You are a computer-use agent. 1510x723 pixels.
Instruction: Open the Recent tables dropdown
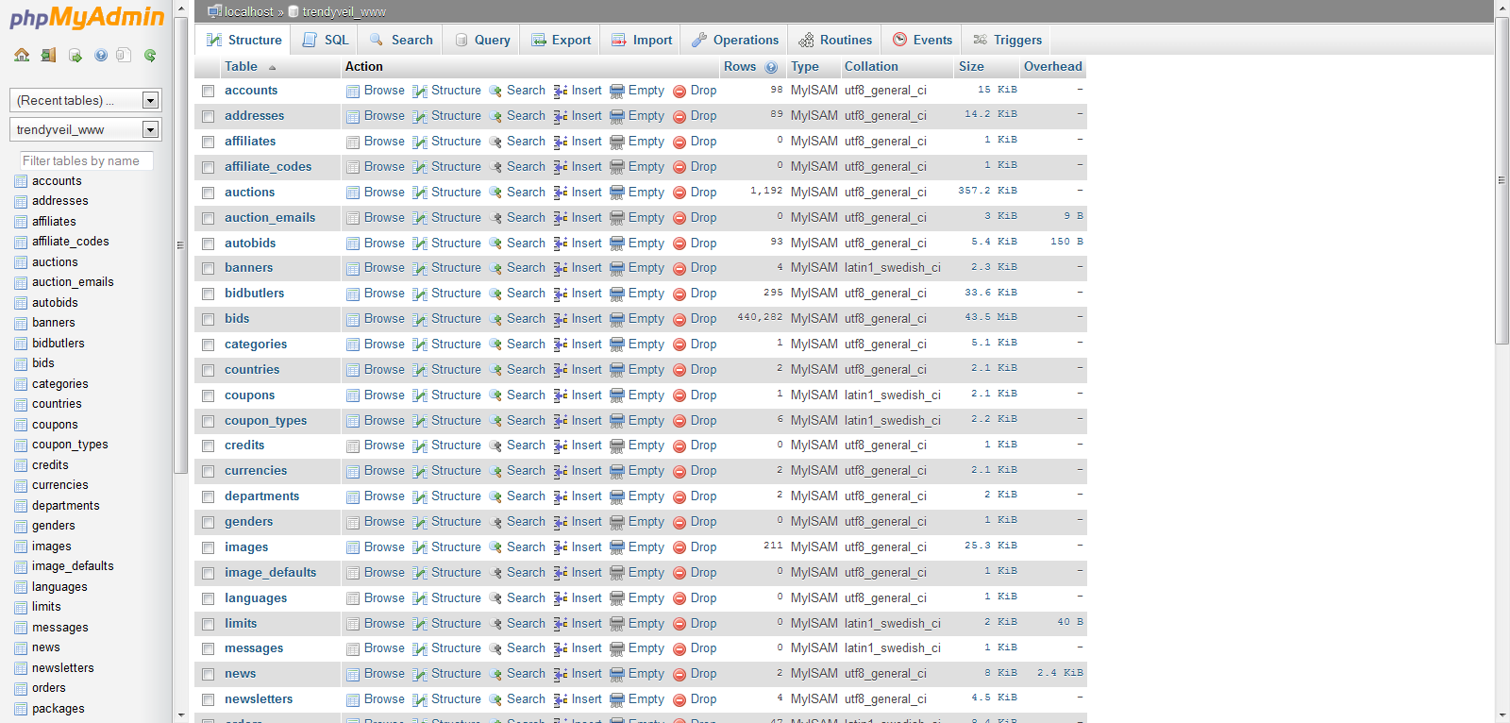click(x=86, y=100)
